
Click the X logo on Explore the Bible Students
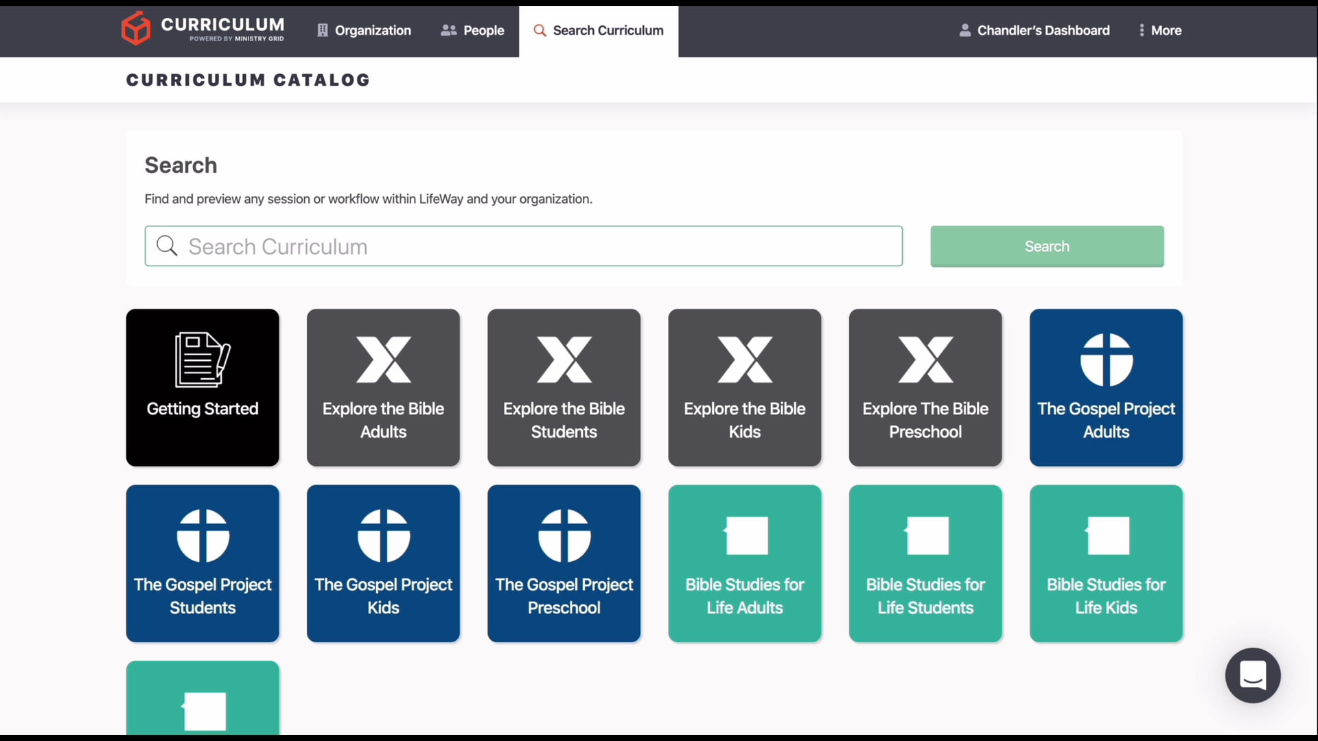(x=564, y=360)
